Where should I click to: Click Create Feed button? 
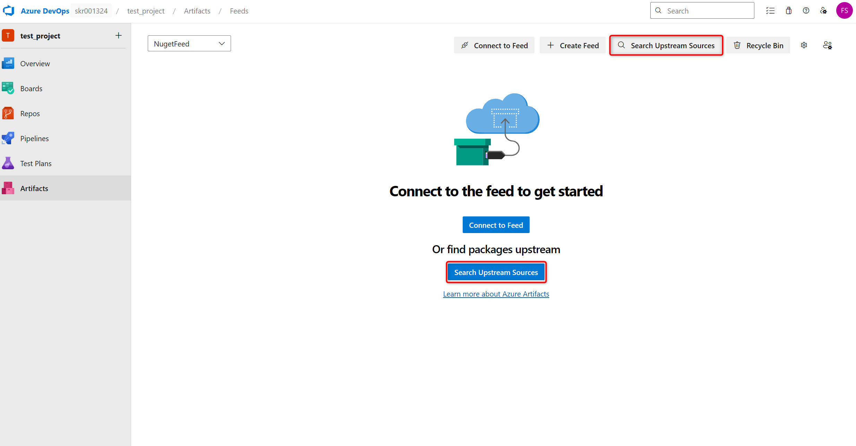pyautogui.click(x=573, y=45)
